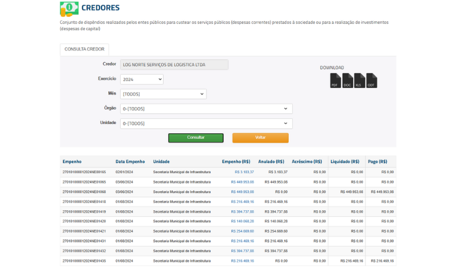The image size is (464, 270).
Task: Click Anulado value R$ 3.183,37
Action: tap(278, 172)
